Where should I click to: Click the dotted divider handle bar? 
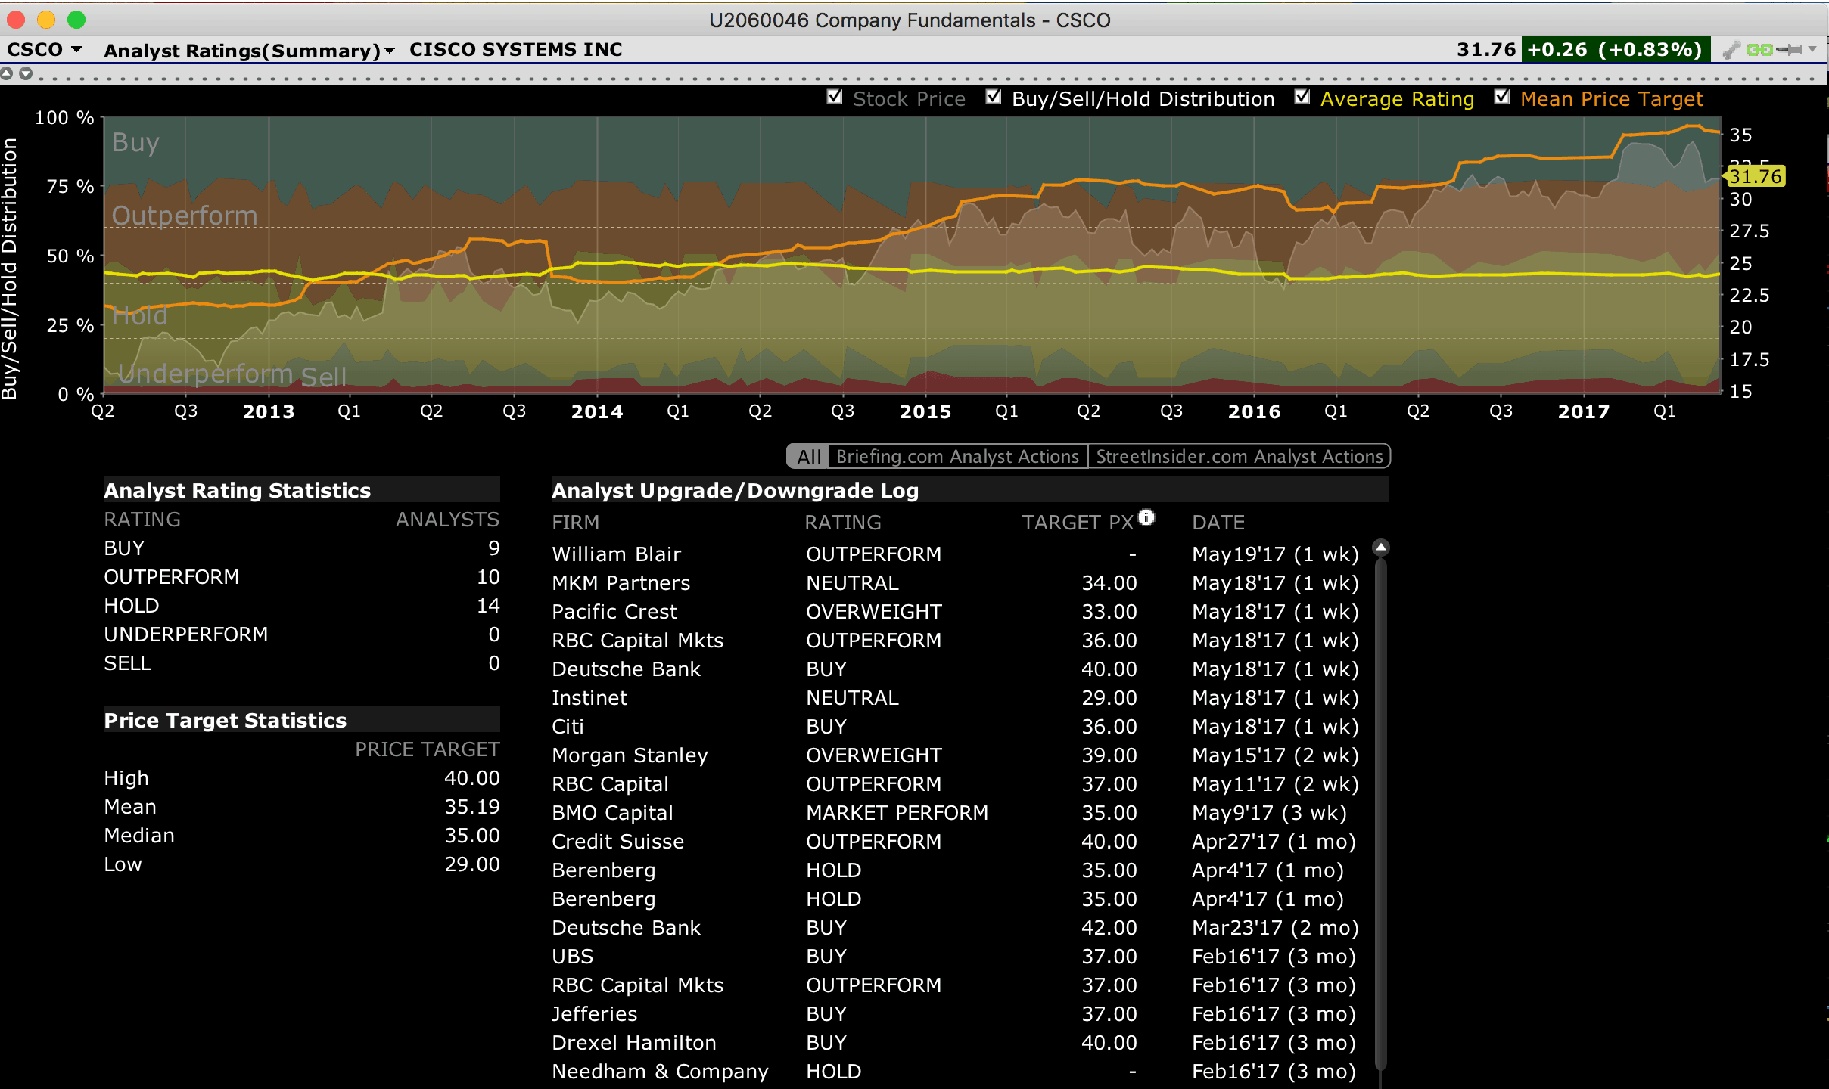[x=927, y=77]
